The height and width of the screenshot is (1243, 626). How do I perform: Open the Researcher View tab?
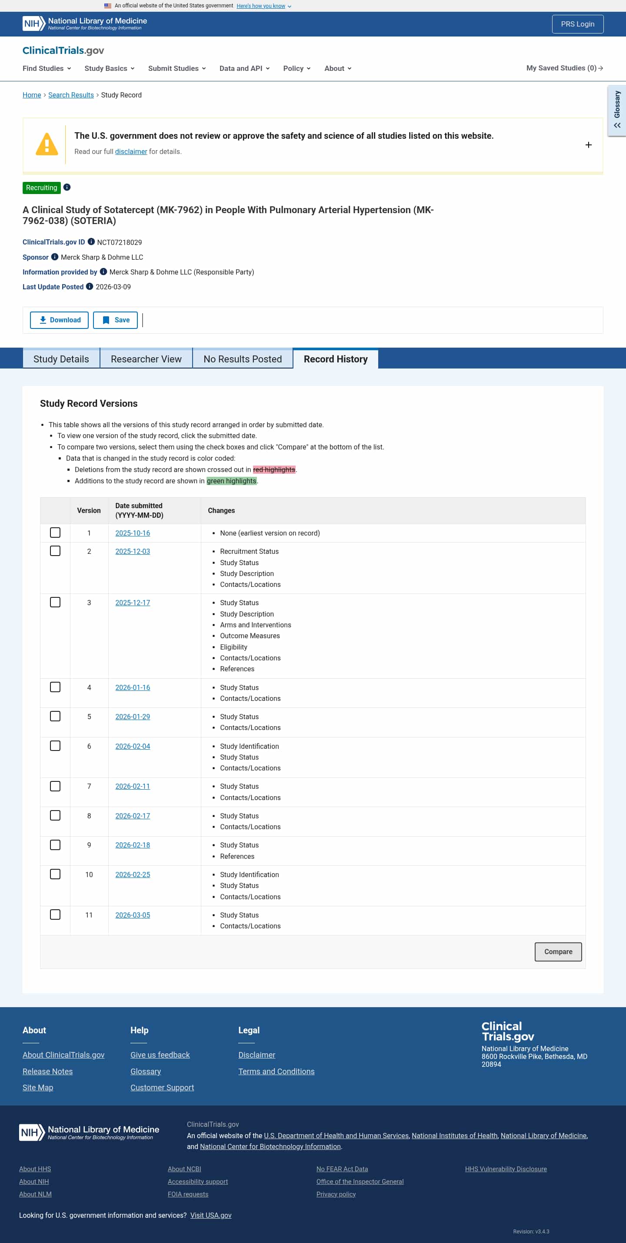146,359
